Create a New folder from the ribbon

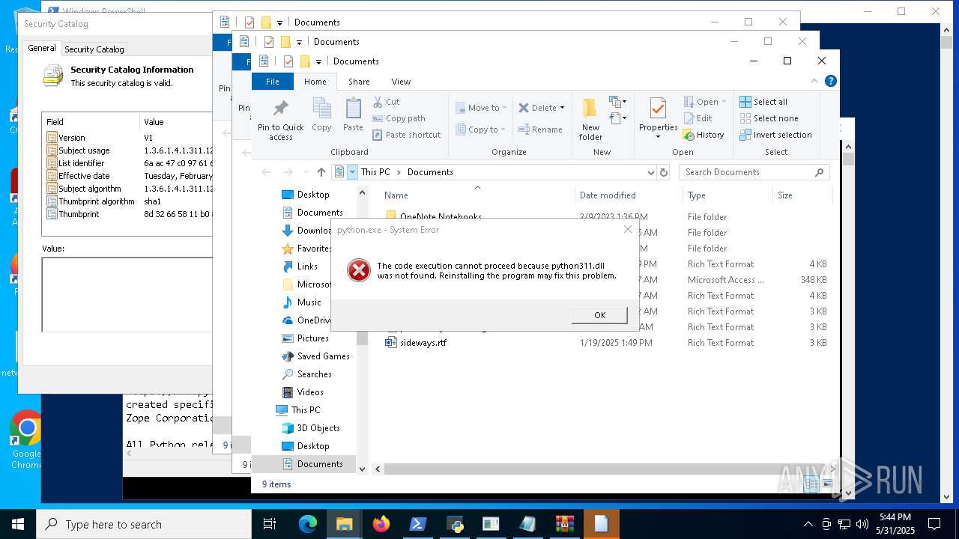pos(590,120)
